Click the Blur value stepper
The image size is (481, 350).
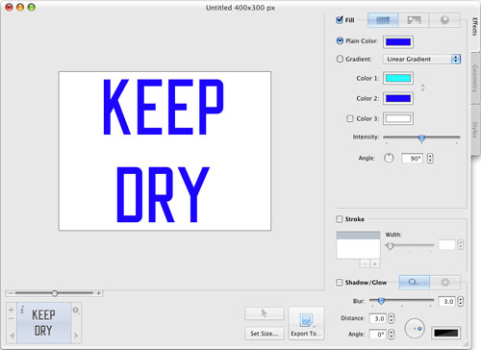click(461, 301)
